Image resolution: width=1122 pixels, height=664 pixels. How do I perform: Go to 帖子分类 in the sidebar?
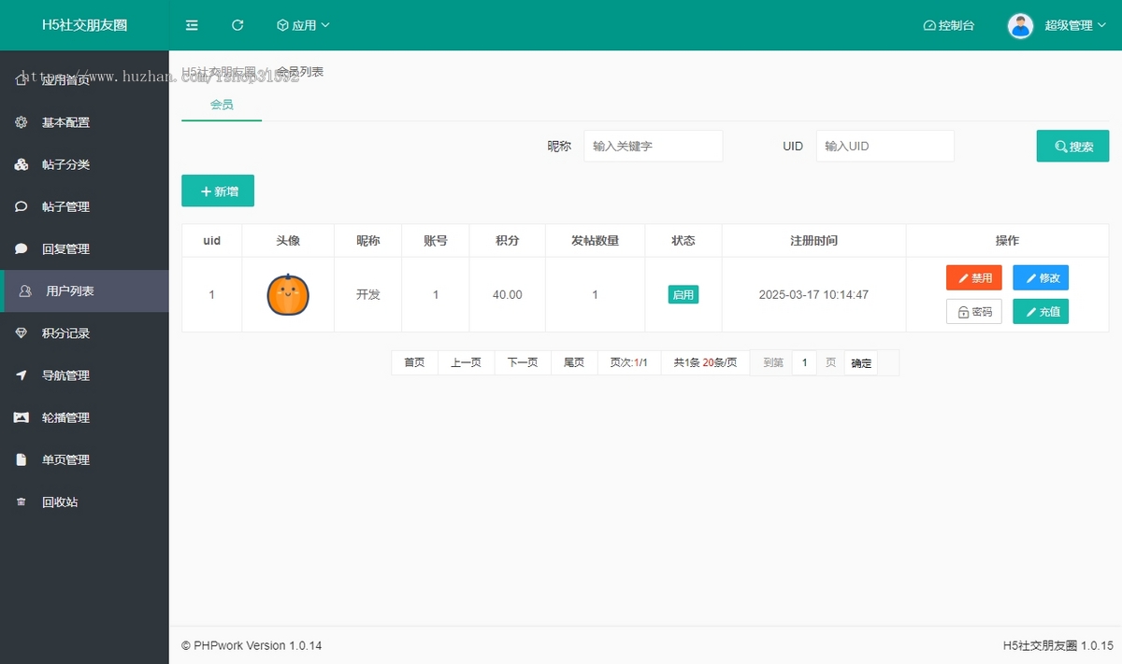tap(65, 164)
